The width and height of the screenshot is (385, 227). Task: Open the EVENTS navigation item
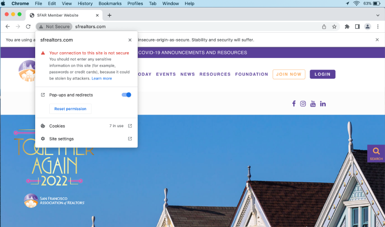pos(166,74)
